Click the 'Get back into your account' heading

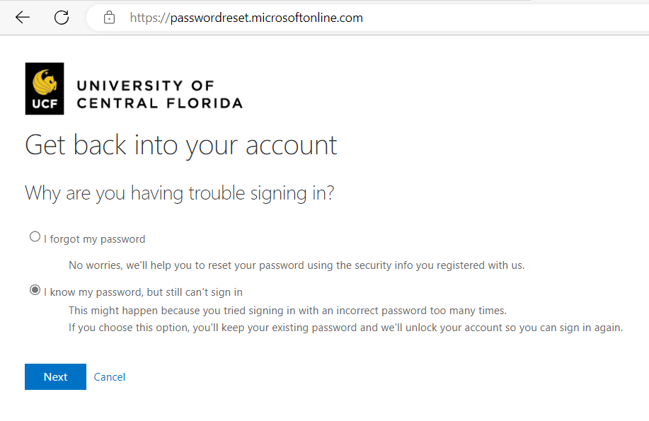click(x=181, y=146)
